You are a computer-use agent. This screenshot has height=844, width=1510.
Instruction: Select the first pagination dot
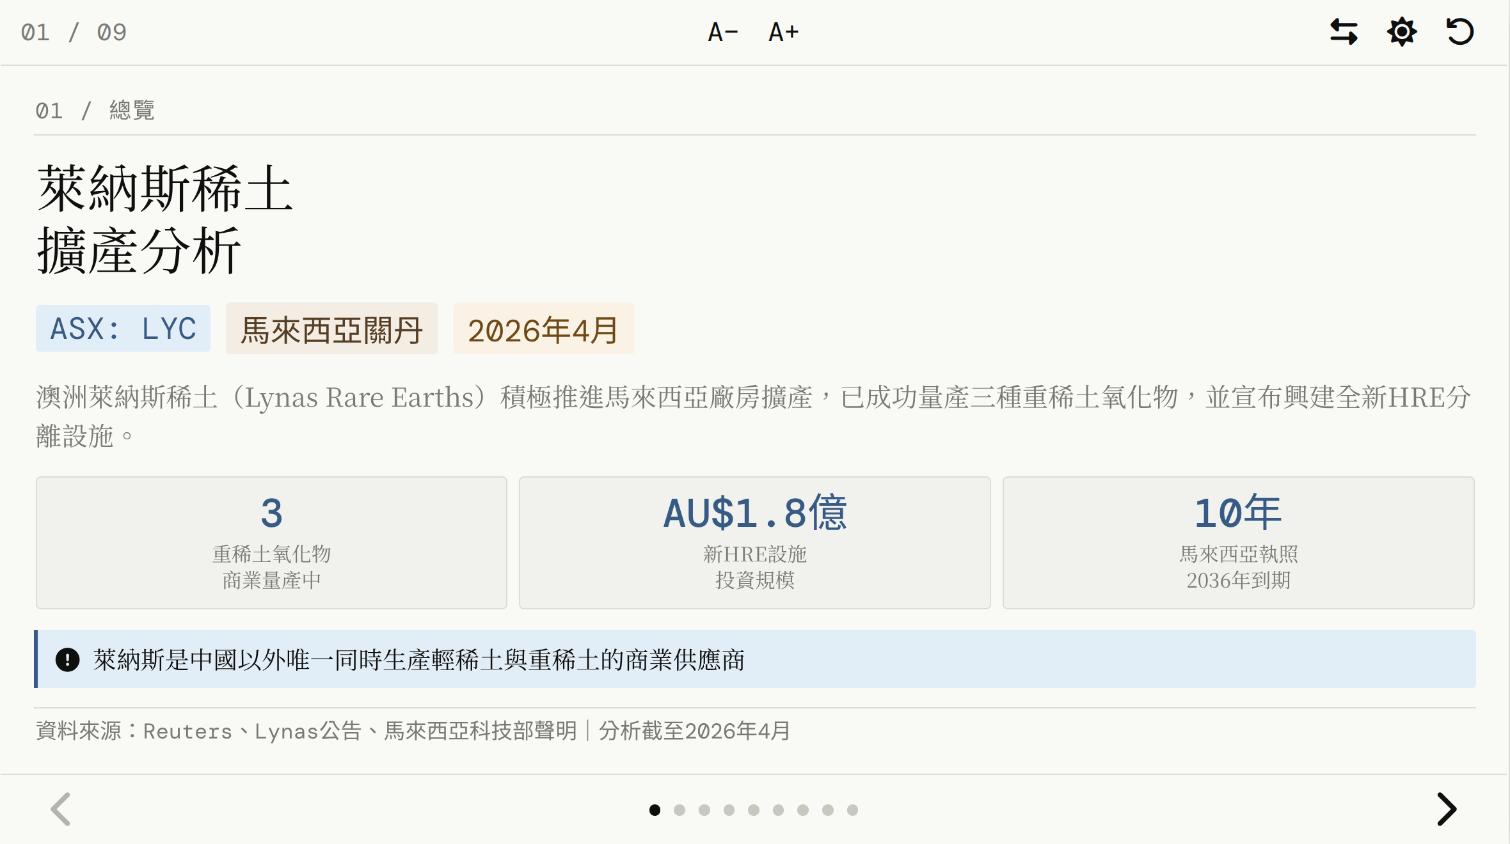(655, 810)
